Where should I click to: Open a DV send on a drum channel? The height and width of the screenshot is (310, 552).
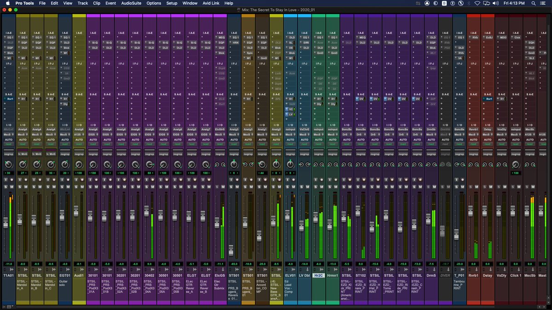click(361, 99)
